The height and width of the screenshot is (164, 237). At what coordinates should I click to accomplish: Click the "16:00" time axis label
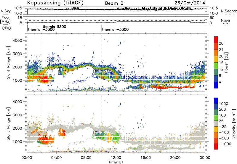[145, 158]
